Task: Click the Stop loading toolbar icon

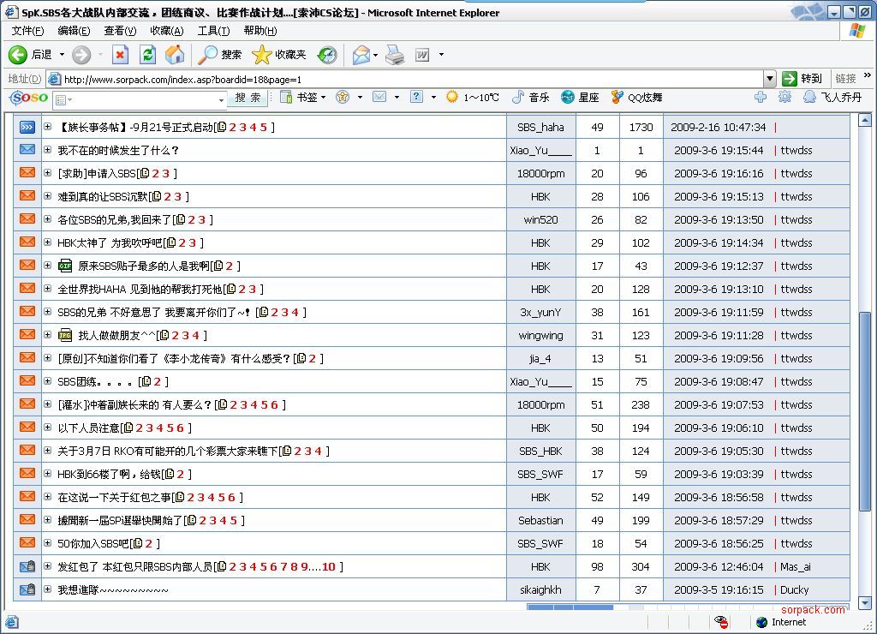Action: point(120,55)
